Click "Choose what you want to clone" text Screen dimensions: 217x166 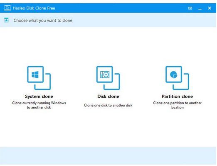tap(43, 20)
